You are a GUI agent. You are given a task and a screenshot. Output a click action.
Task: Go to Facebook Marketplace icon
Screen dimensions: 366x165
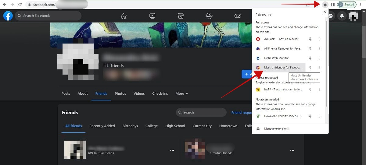(x=181, y=16)
